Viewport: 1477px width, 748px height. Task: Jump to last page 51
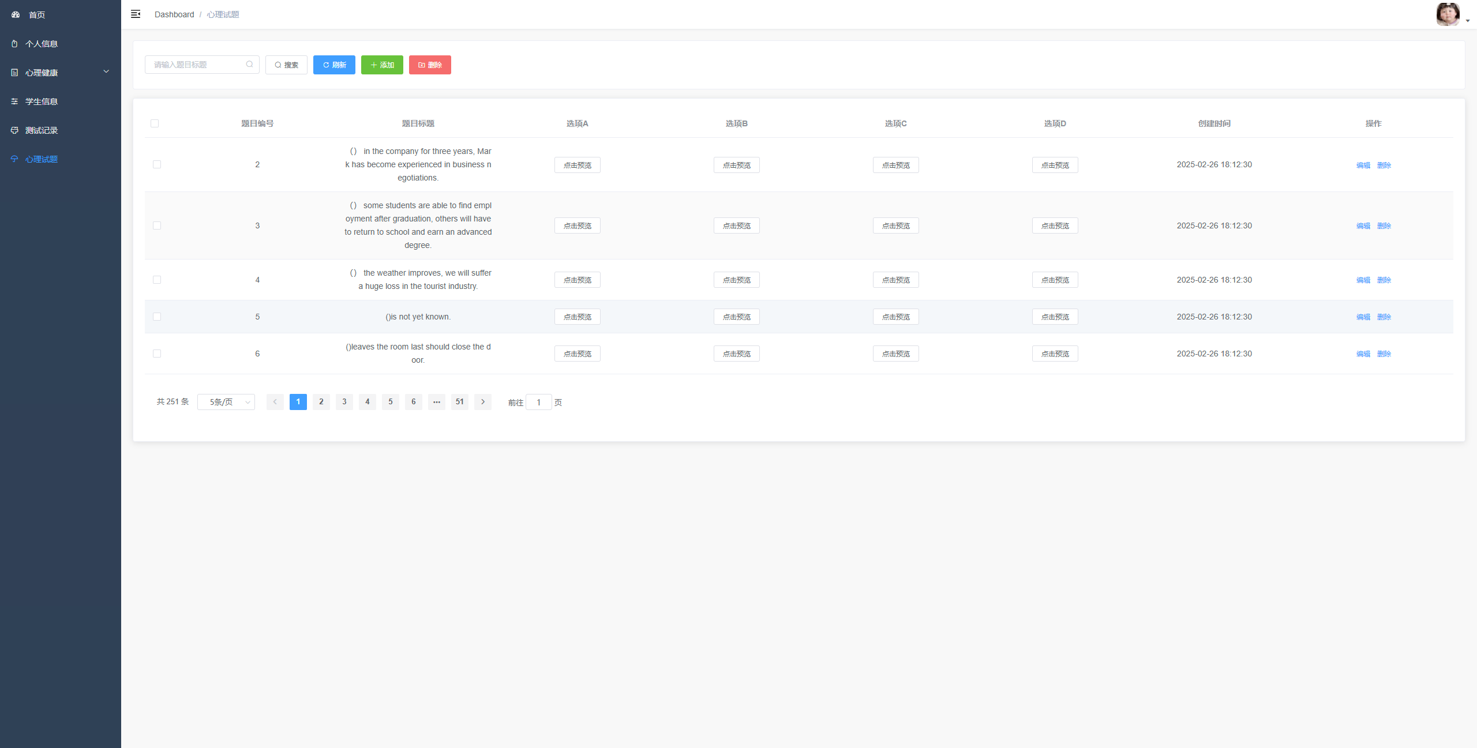[x=460, y=402]
